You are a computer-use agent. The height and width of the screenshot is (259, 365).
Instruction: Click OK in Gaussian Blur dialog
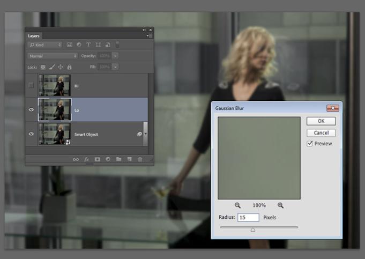[x=321, y=121]
